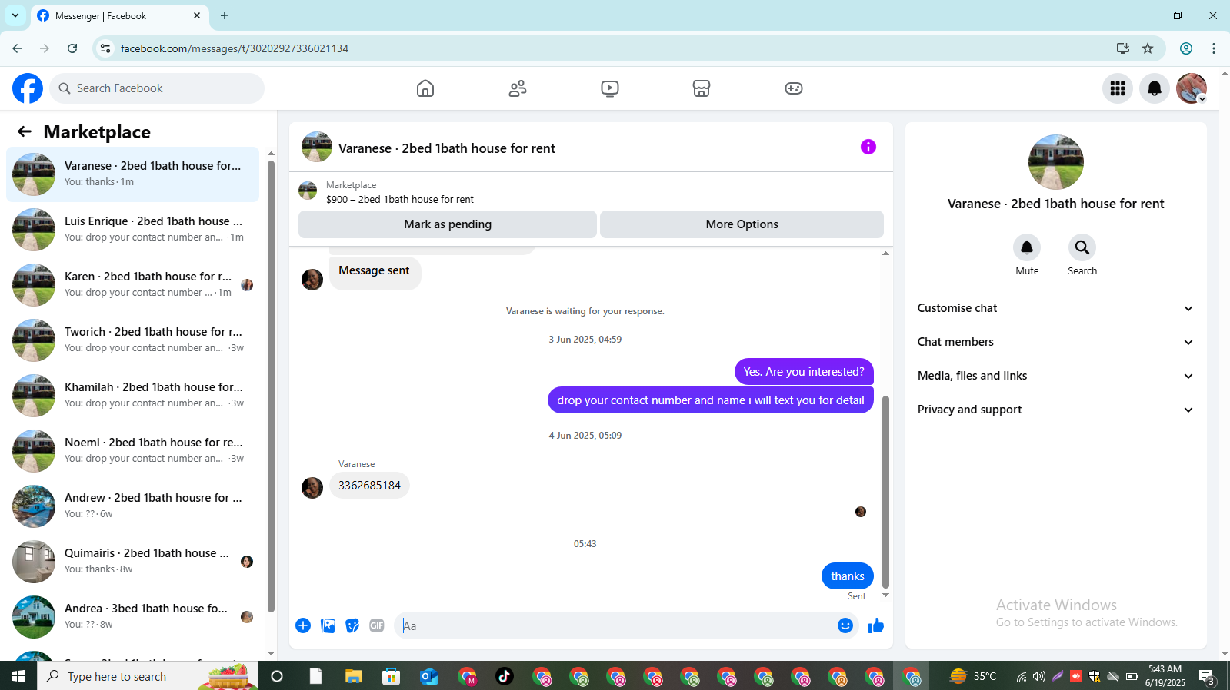Choose a sticker in composer
This screenshot has height=690, width=1230.
(352, 625)
